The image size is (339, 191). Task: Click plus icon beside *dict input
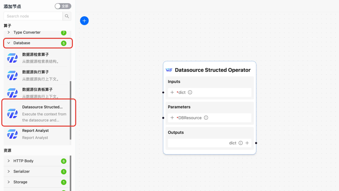click(x=172, y=92)
